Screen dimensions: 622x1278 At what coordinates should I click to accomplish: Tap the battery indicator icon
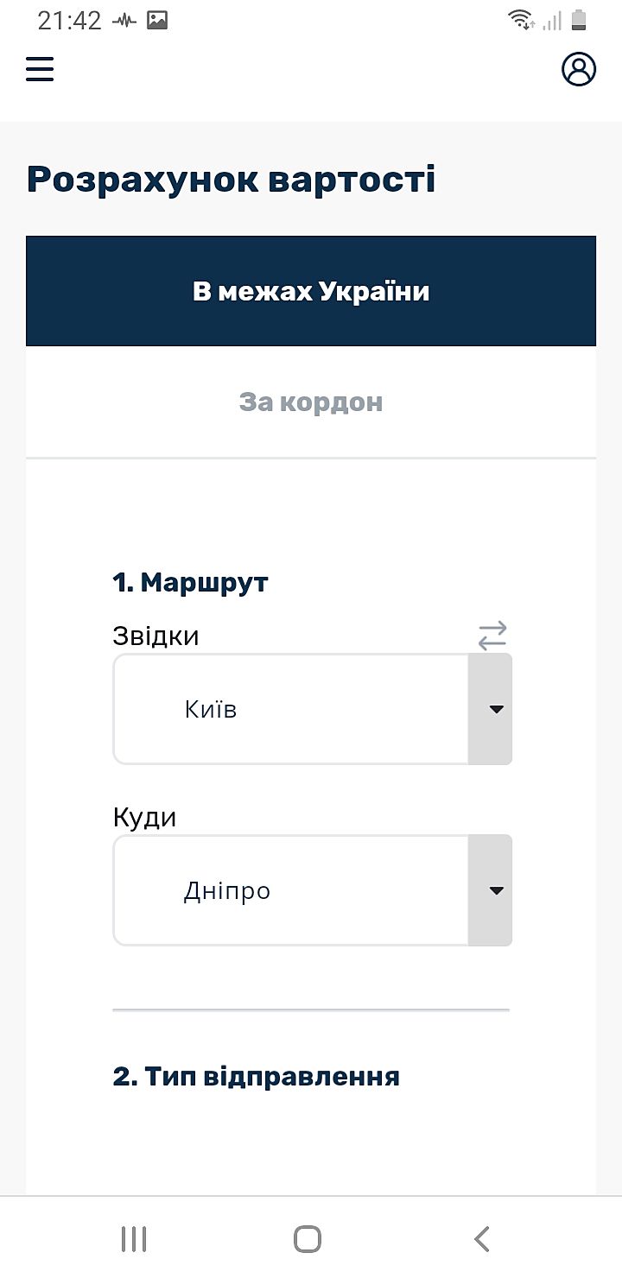tap(579, 20)
